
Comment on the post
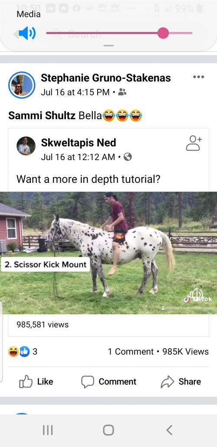pyautogui.click(x=108, y=382)
